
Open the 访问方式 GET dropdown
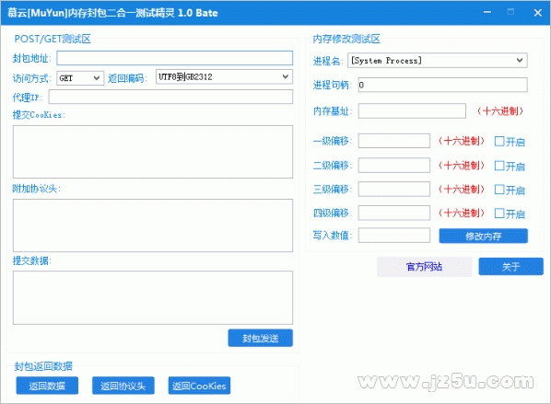(80, 78)
